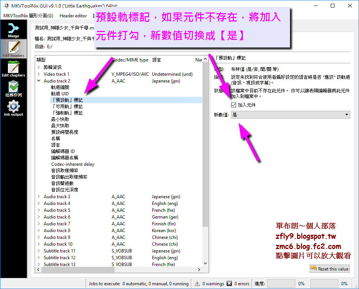Click the Korean (kor) language cell
This screenshot has width=359, height=289.
(164, 231)
